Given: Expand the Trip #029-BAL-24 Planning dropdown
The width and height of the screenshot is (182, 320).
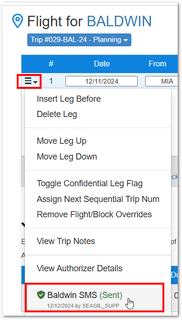Looking at the screenshot, I should pyautogui.click(x=79, y=40).
